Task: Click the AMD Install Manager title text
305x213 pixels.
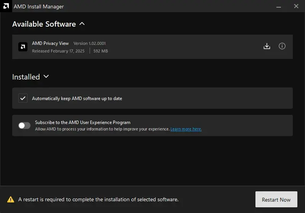Action: [x=39, y=6]
